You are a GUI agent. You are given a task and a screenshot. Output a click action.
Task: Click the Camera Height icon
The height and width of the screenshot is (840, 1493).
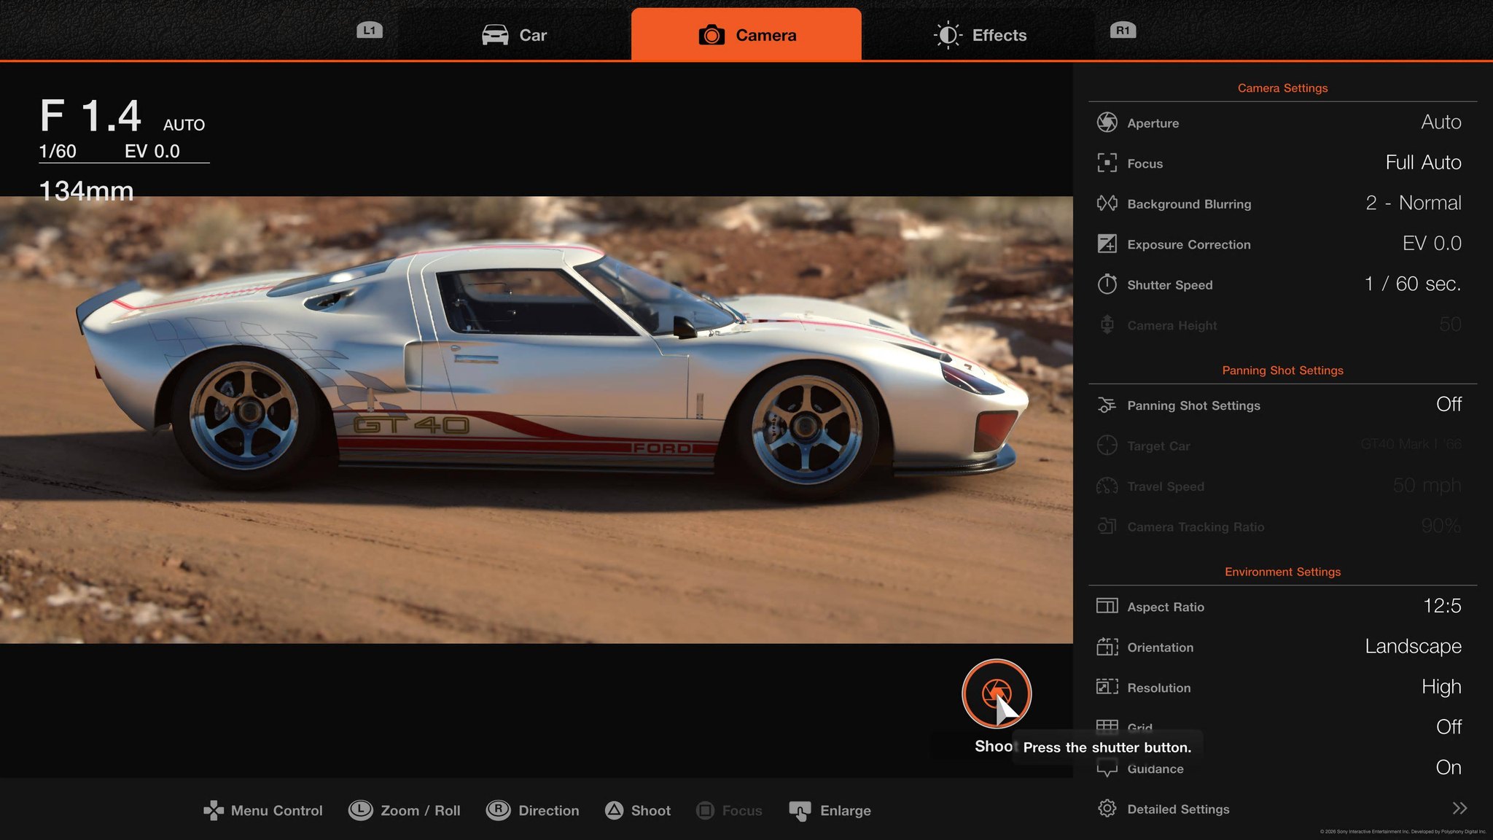click(1107, 324)
